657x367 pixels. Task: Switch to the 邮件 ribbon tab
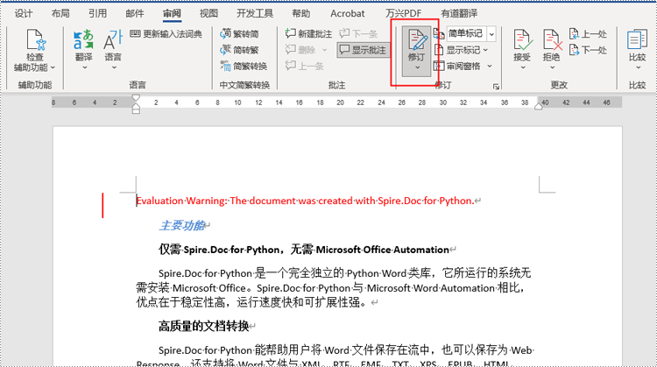pos(135,13)
